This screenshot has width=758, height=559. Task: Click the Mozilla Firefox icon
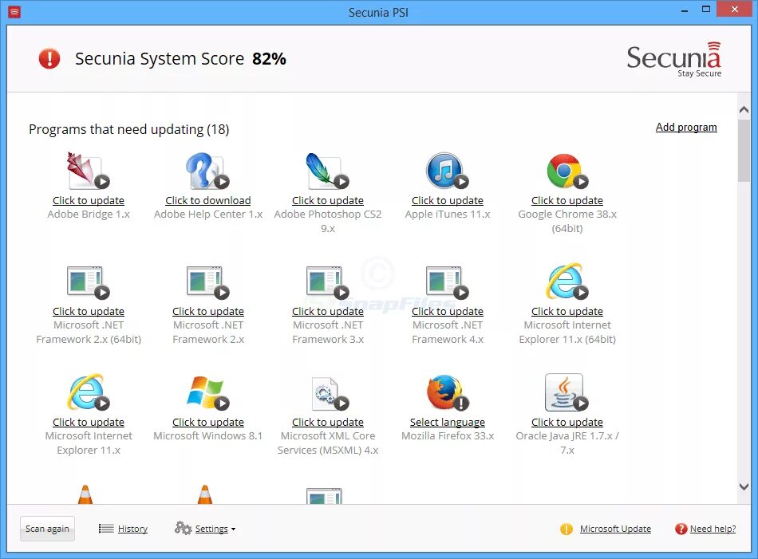click(447, 392)
